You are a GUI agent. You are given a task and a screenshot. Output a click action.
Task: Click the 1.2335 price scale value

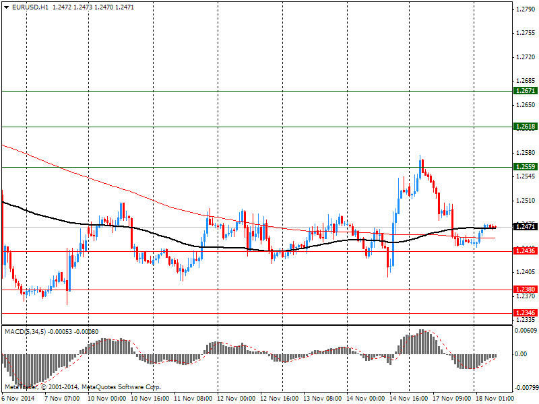point(526,319)
